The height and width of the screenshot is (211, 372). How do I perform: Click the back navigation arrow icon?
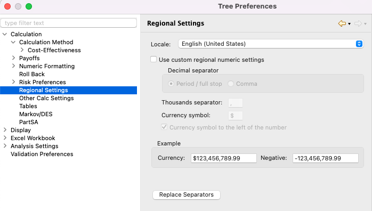point(342,23)
